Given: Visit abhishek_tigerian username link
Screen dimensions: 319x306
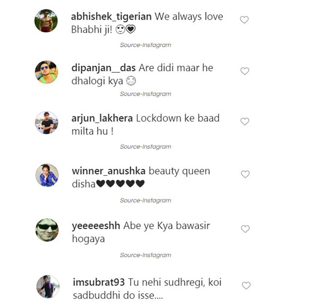Looking at the screenshot, I should click(x=111, y=16).
